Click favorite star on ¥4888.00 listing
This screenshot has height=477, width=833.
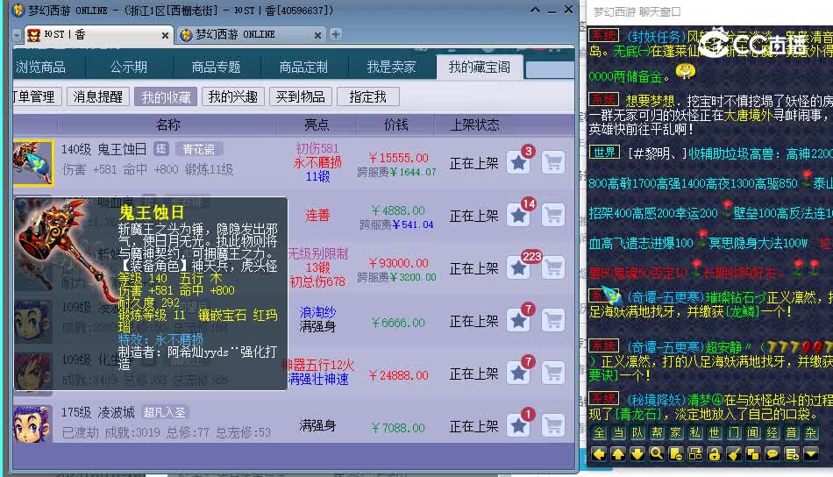518,215
